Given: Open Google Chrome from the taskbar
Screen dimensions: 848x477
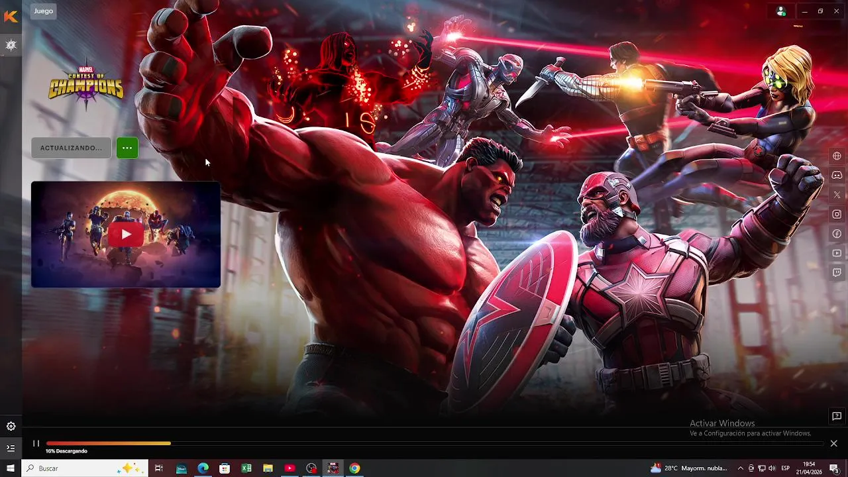Looking at the screenshot, I should pyautogui.click(x=355, y=468).
